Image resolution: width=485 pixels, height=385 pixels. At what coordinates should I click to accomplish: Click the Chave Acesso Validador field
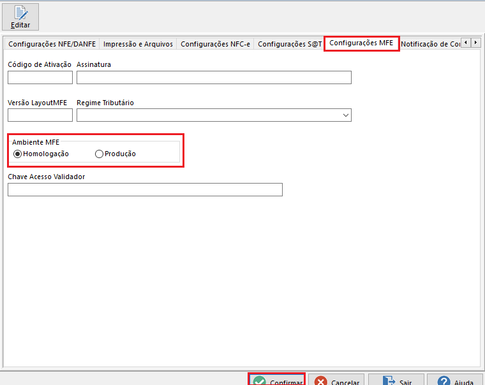pyautogui.click(x=145, y=190)
